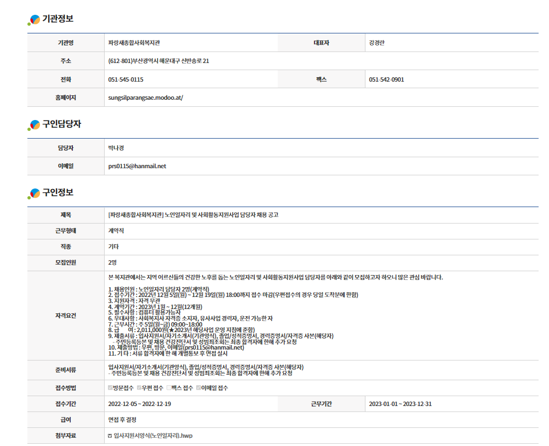Image resolution: width=549 pixels, height=446 pixels.
Task: Click the contact person name 박나경
Action: click(x=116, y=148)
